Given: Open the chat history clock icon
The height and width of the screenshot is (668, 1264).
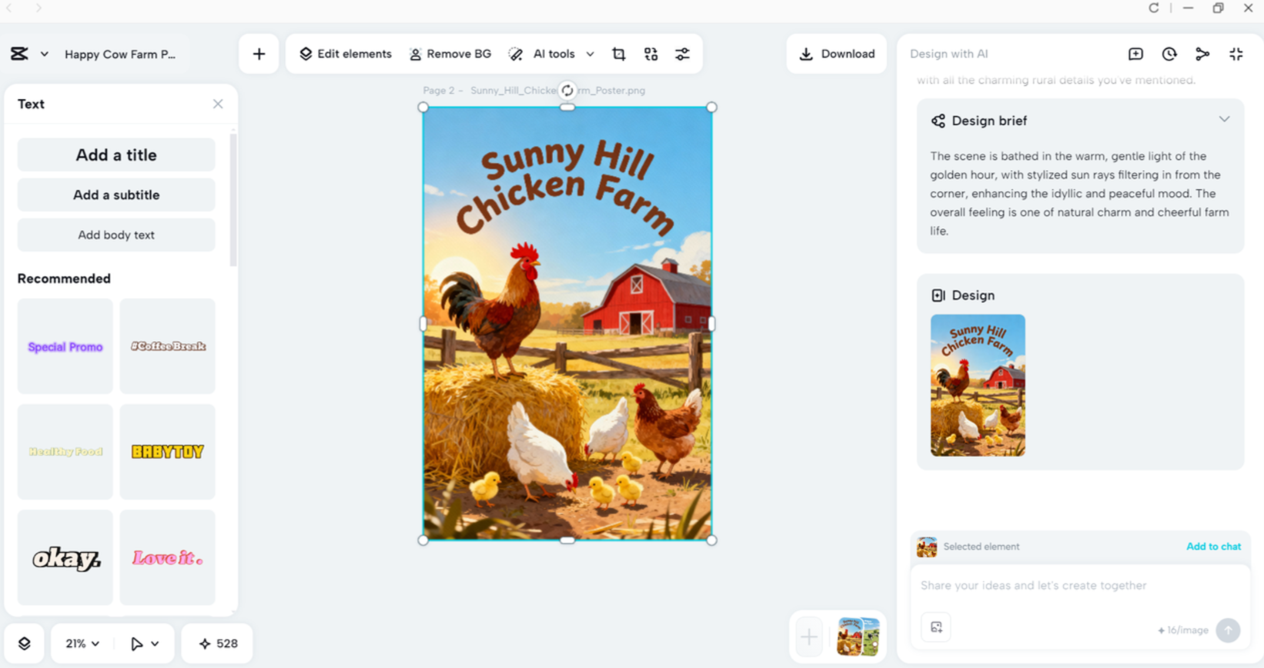Looking at the screenshot, I should click(1169, 54).
